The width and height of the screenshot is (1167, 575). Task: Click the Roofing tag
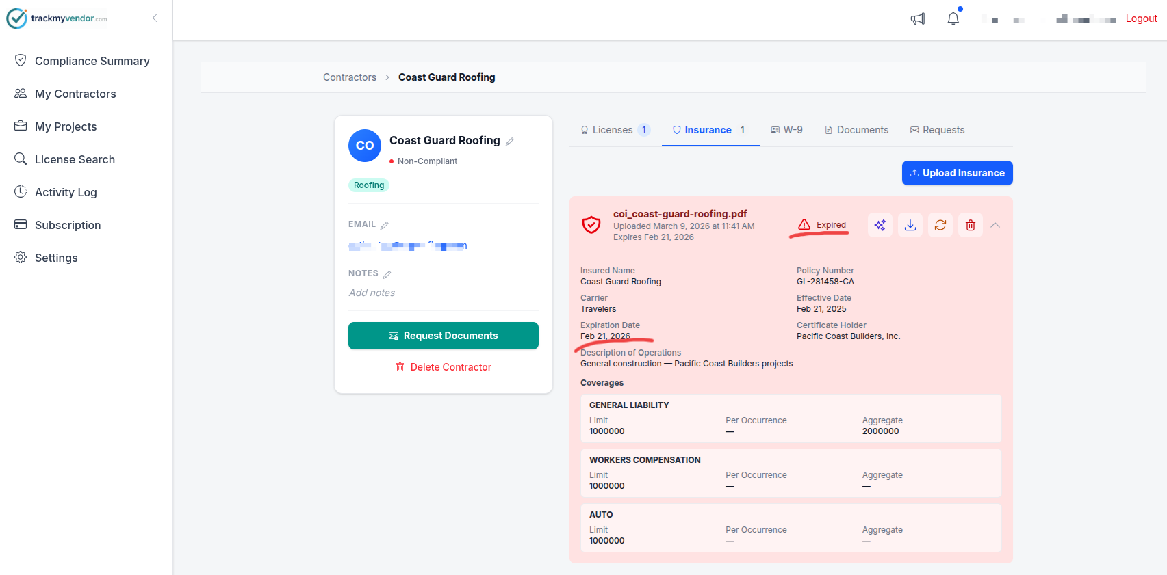[369, 185]
